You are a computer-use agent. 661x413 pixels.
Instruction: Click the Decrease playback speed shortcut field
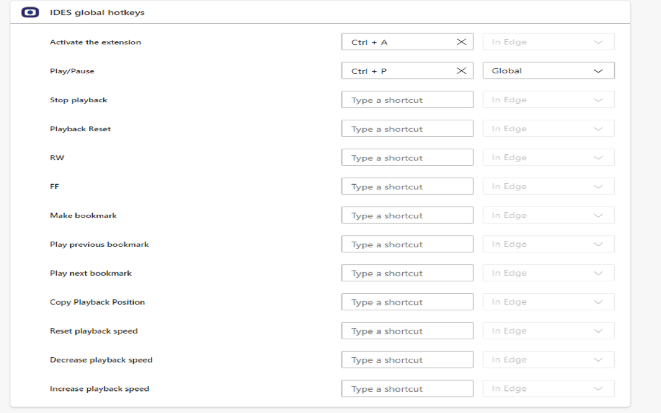(407, 359)
